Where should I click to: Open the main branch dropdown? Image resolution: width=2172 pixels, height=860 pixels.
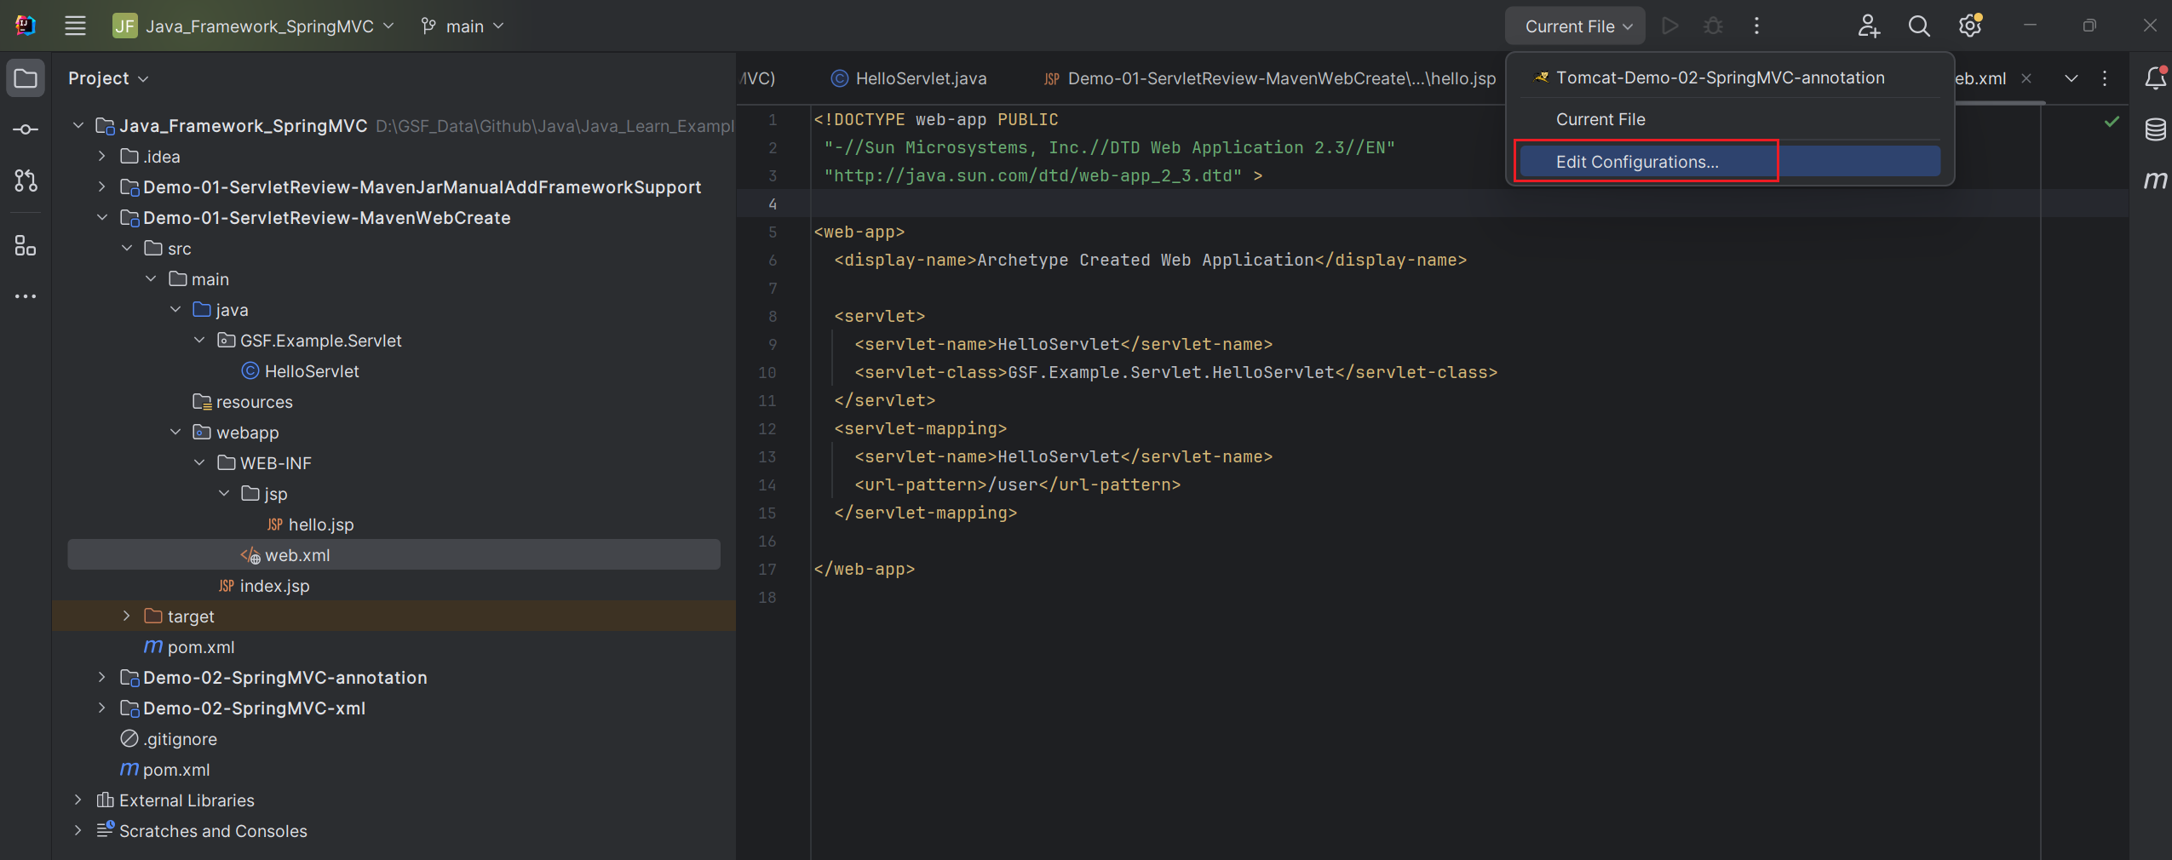[x=463, y=26]
